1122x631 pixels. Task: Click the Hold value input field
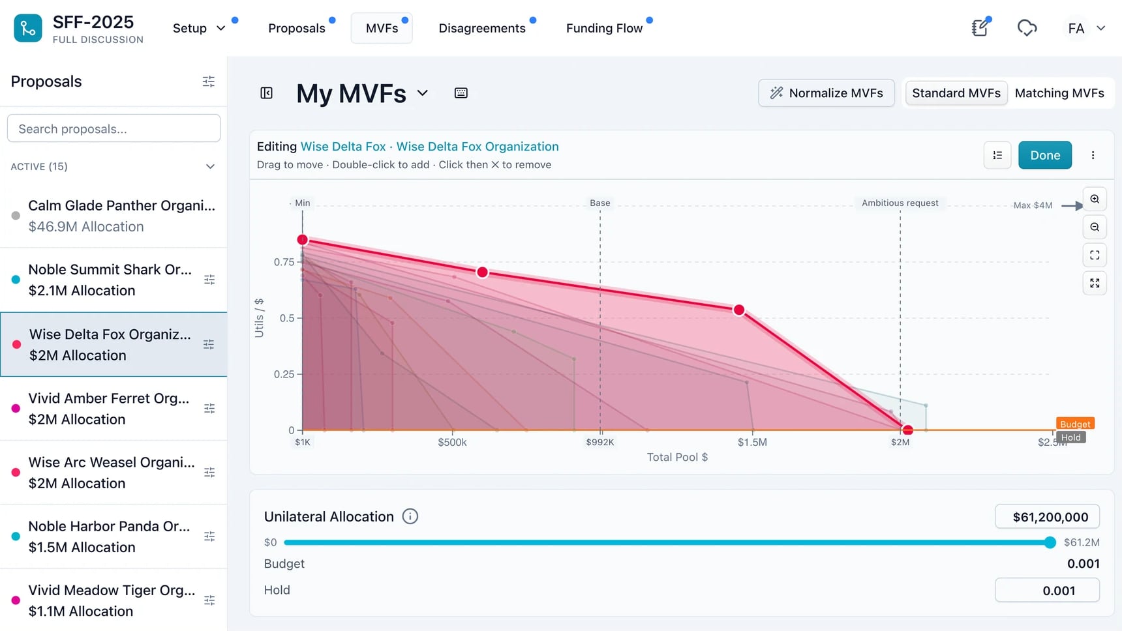click(x=1047, y=591)
